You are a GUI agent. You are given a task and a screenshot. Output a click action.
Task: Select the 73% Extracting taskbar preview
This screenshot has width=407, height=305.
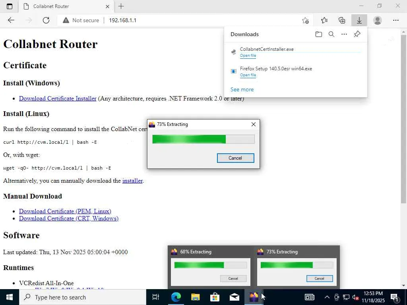297,267
